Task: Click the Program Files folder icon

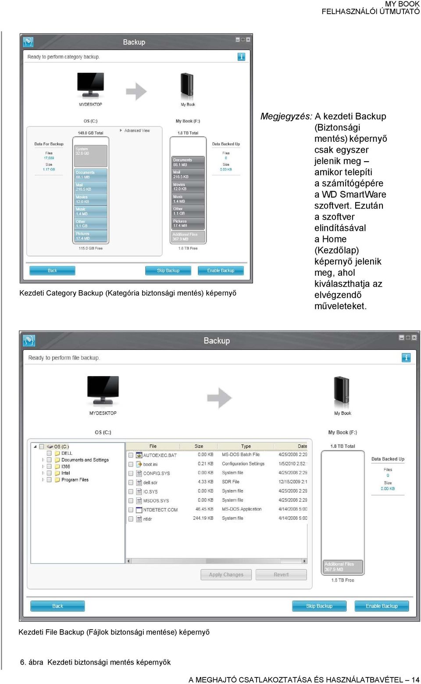Action: point(57,479)
